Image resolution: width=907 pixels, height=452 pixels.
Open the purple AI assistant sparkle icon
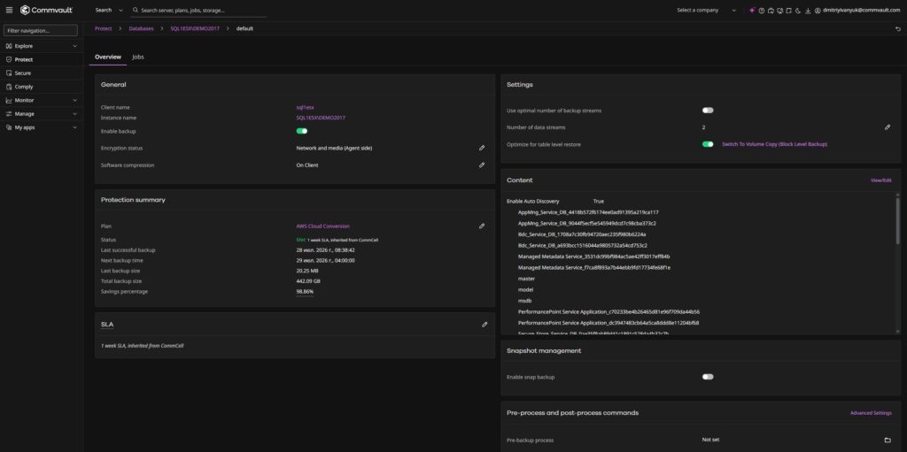click(x=752, y=11)
